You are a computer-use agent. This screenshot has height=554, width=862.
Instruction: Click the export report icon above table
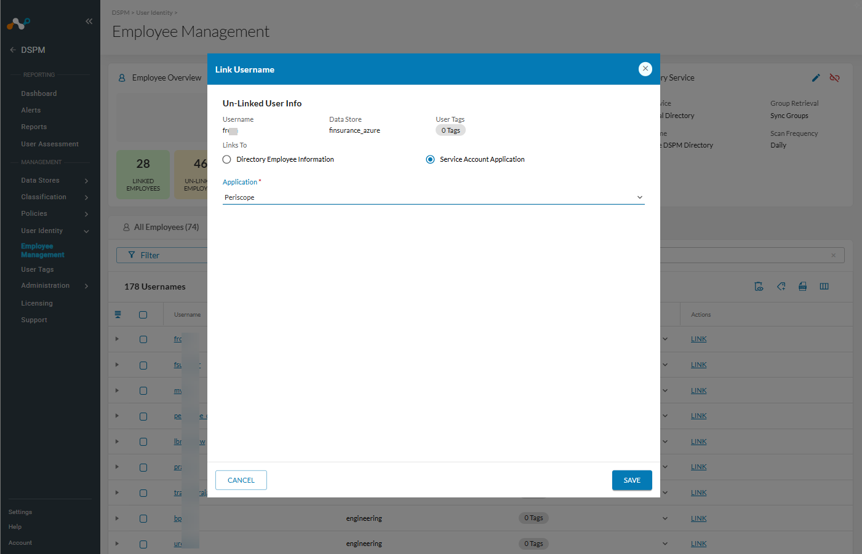point(759,287)
